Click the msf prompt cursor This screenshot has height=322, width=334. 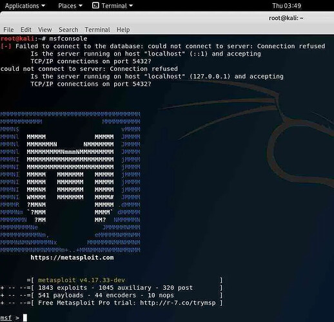pos(25,317)
